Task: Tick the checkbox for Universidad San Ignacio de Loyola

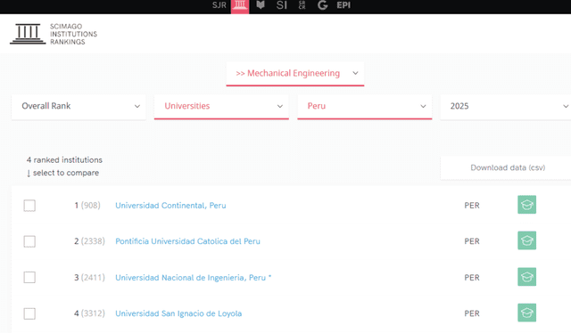Action: (29, 313)
